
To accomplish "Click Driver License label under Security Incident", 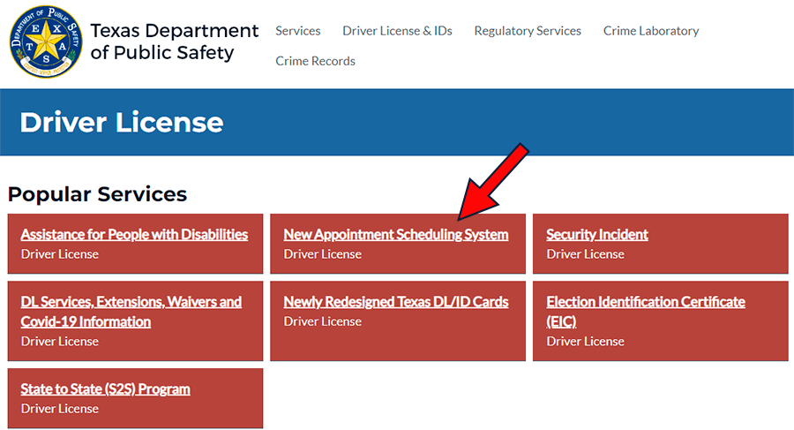I will tap(586, 254).
